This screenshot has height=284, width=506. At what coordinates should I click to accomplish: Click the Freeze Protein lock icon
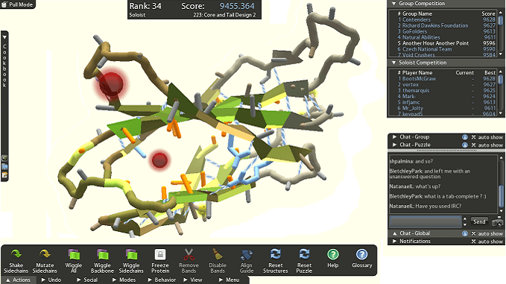(160, 255)
